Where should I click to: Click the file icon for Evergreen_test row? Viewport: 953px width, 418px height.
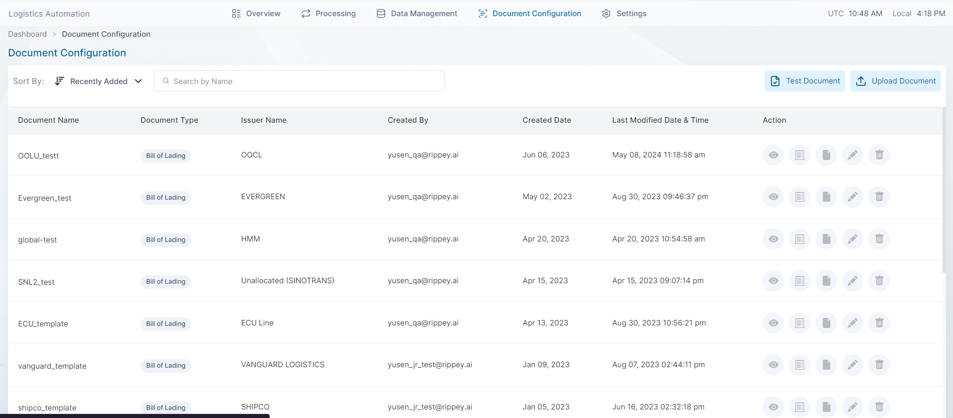point(826,197)
